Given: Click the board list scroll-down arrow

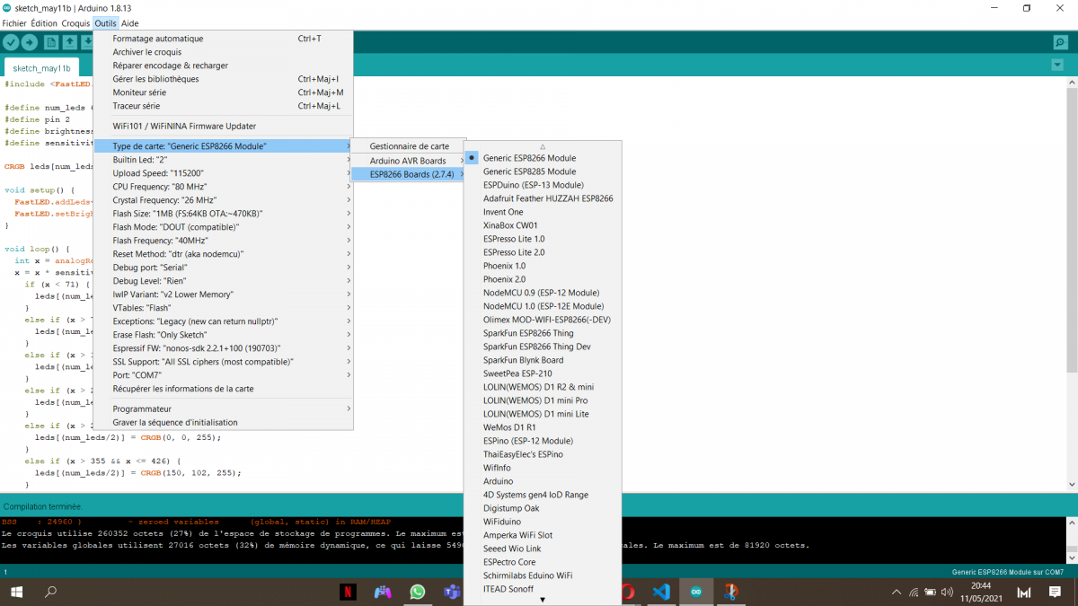Looking at the screenshot, I should pos(543,600).
